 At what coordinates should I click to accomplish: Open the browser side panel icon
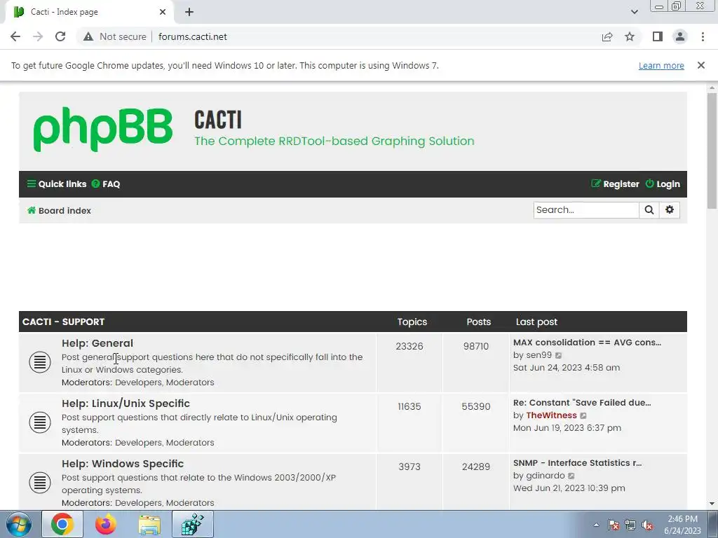pos(658,36)
